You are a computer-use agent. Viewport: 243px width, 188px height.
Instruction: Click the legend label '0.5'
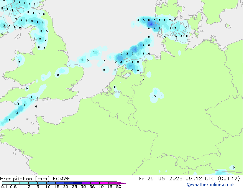[13, 186]
